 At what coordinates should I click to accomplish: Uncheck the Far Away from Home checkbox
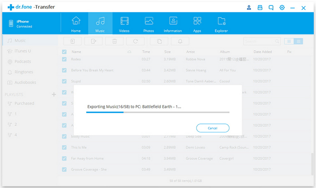pyautogui.click(x=64, y=158)
